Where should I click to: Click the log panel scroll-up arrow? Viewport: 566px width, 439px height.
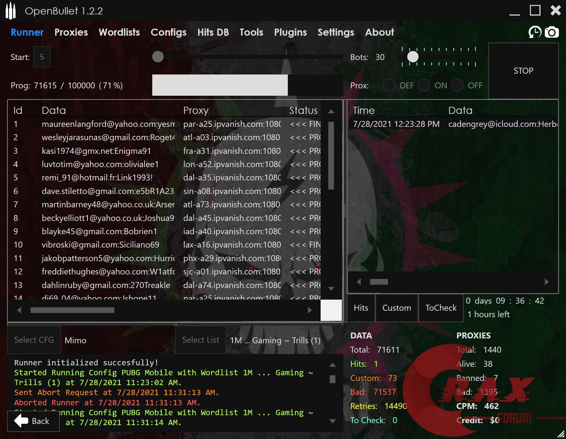click(x=333, y=365)
